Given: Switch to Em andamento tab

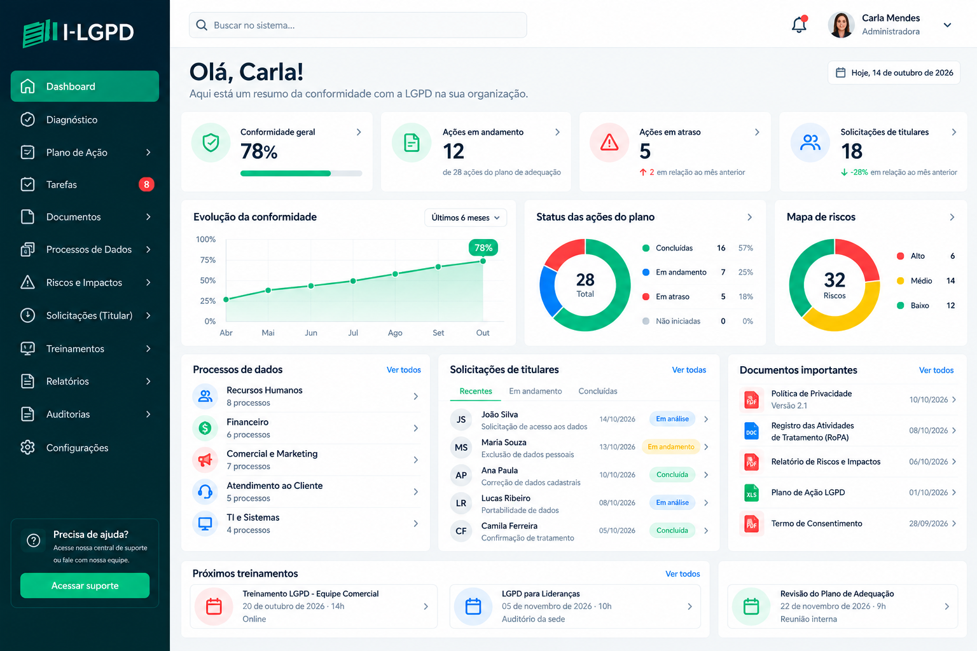Looking at the screenshot, I should coord(536,392).
